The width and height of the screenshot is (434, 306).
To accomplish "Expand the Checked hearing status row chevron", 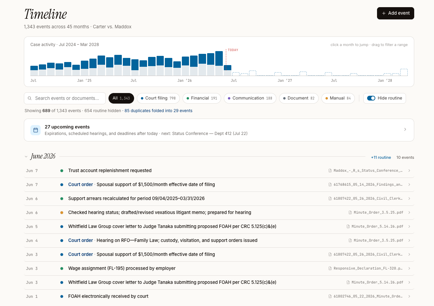I will click(409, 212).
